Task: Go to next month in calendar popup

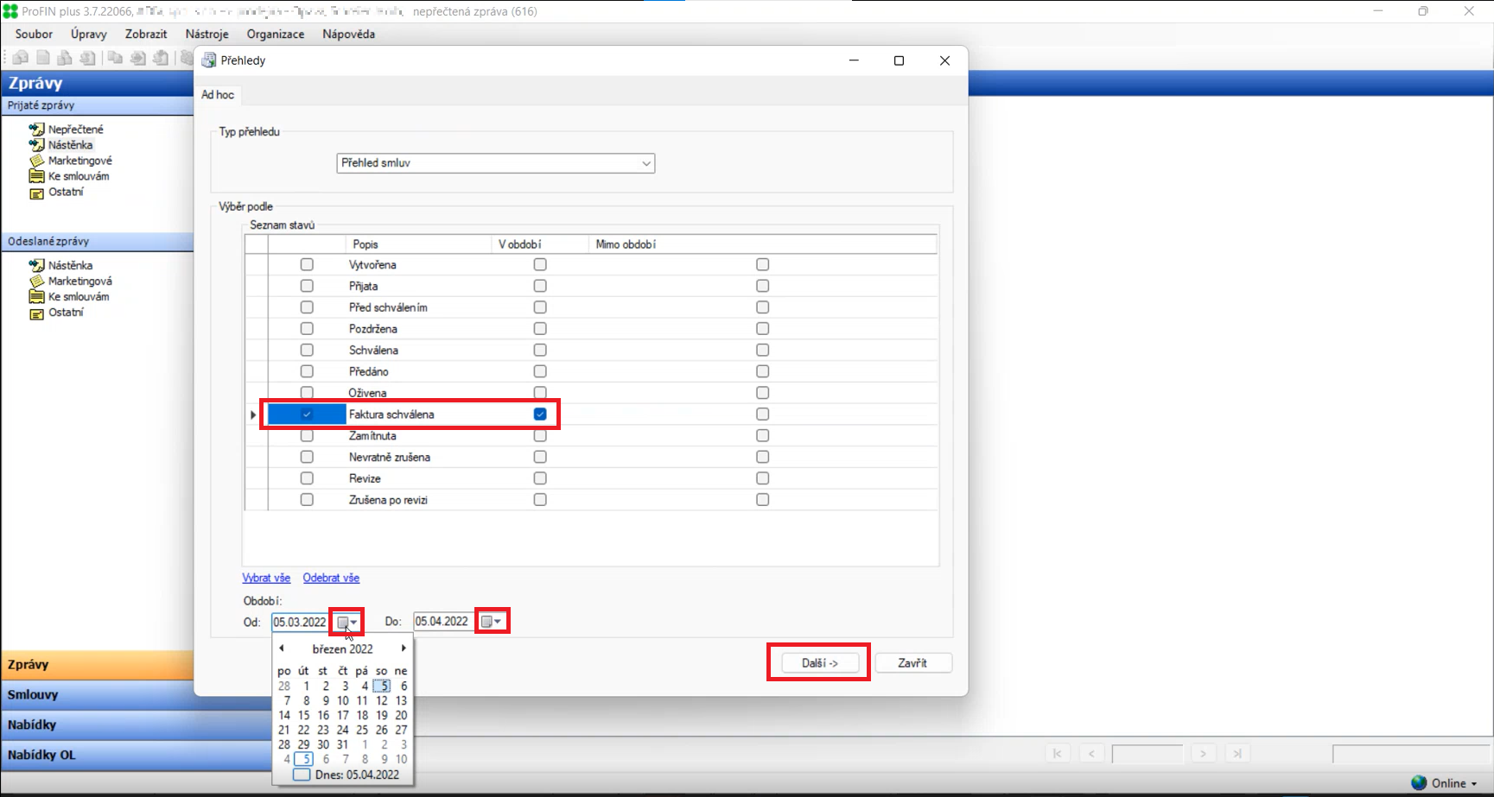Action: 403,648
